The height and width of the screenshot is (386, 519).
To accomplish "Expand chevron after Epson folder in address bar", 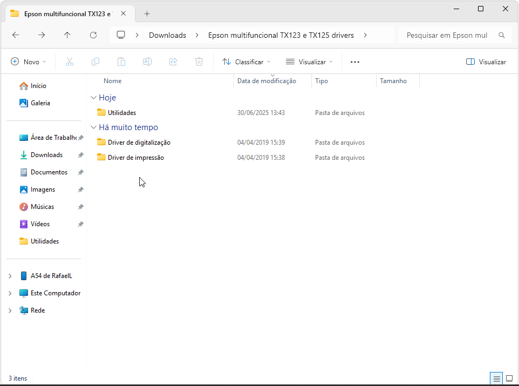I will coord(365,35).
